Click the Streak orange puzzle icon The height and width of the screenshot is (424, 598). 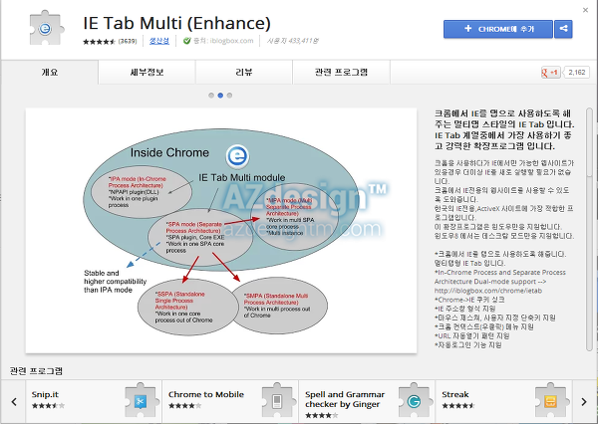[x=551, y=401]
